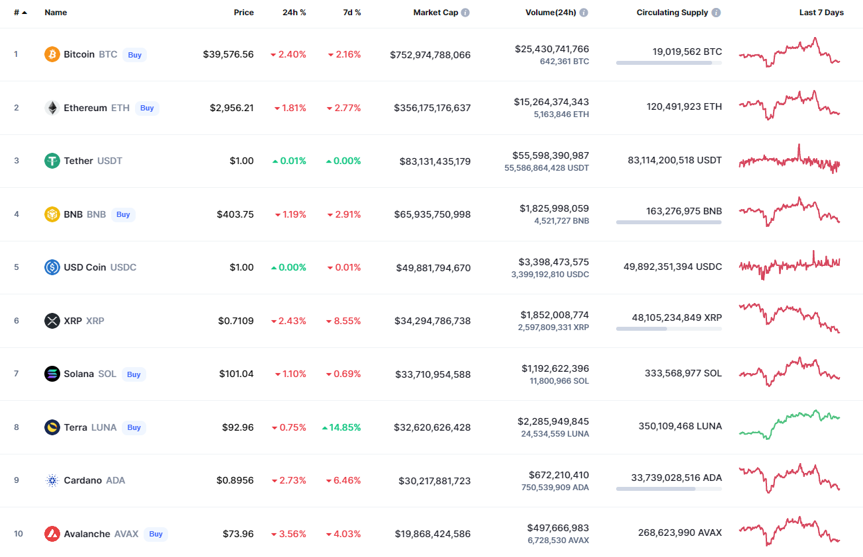Viewport: 863px width, 557px height.
Task: Click the XRP logo icon
Action: 52,321
